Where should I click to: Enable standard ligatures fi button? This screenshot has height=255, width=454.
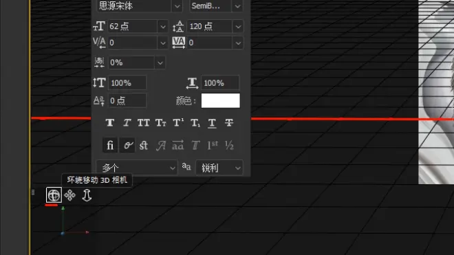110,145
